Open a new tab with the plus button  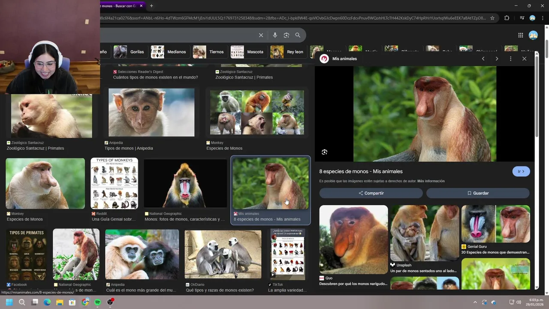pos(151,6)
